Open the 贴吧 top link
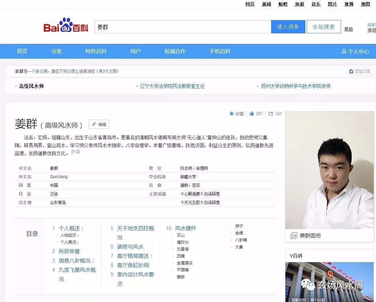 [x=283, y=4]
